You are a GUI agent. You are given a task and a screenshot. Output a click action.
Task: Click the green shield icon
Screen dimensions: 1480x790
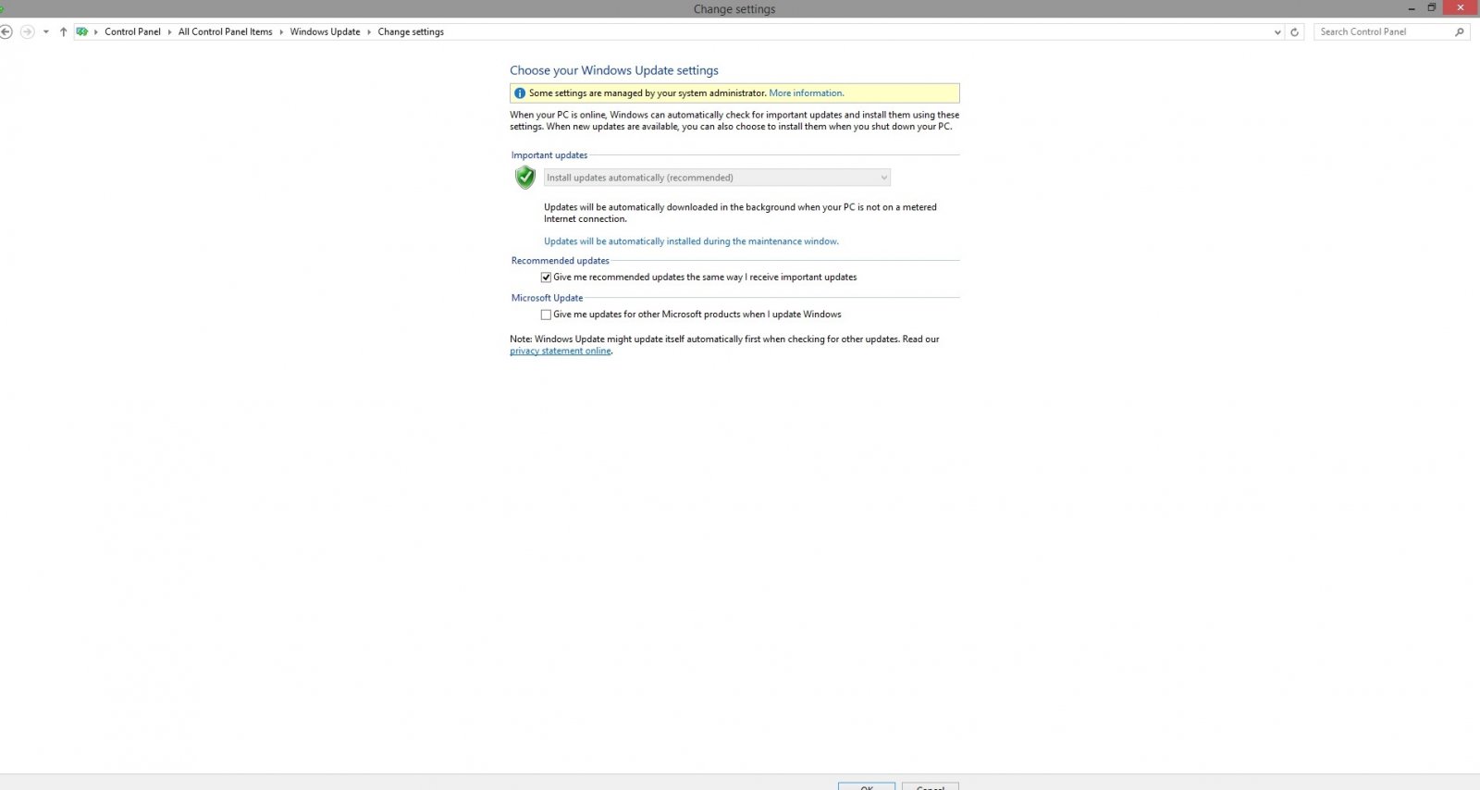[525, 178]
